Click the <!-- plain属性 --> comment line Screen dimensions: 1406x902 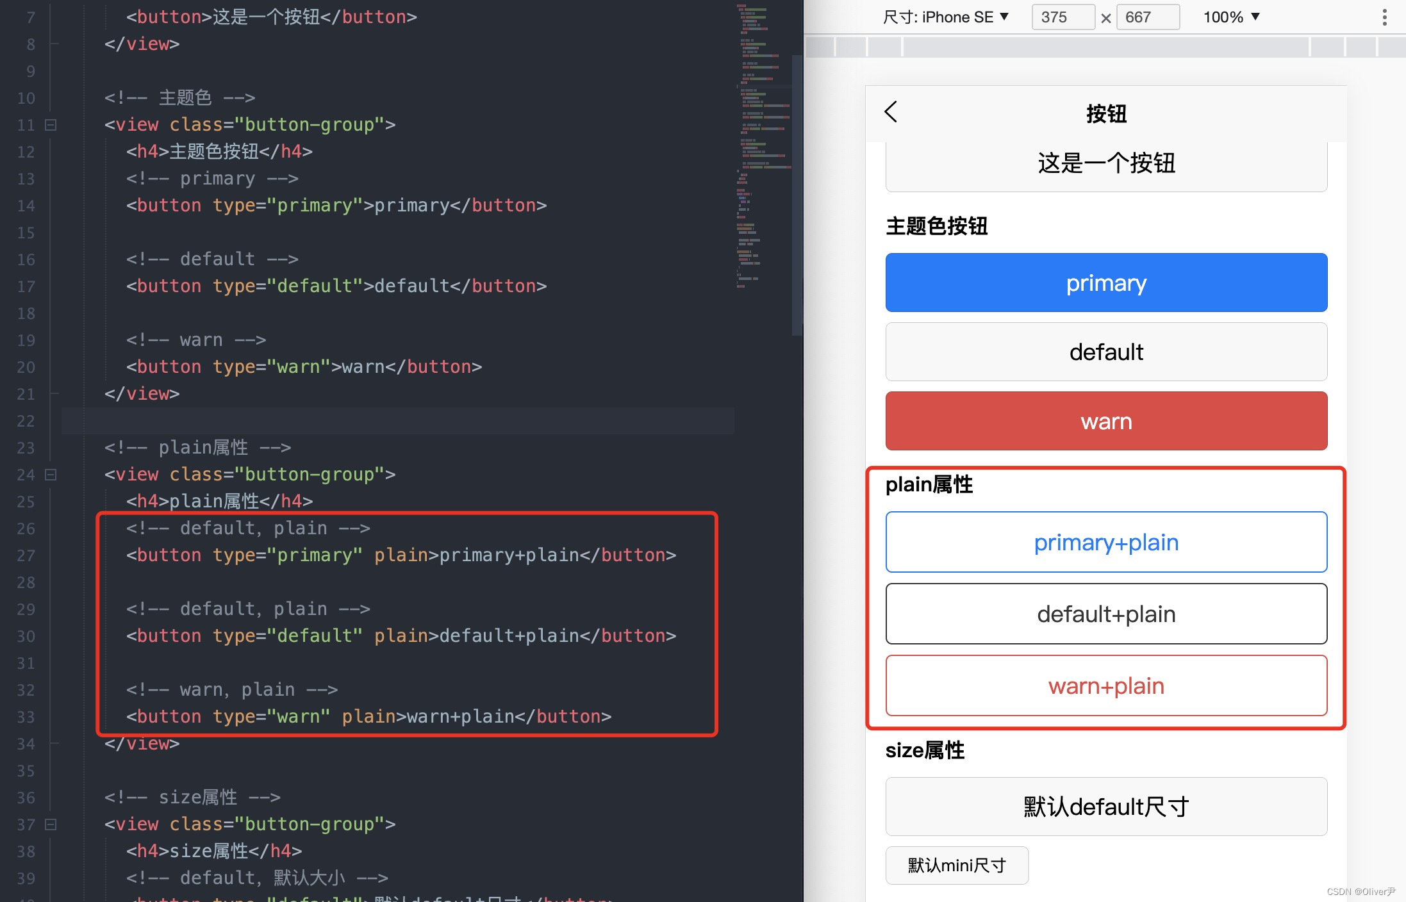tap(197, 448)
